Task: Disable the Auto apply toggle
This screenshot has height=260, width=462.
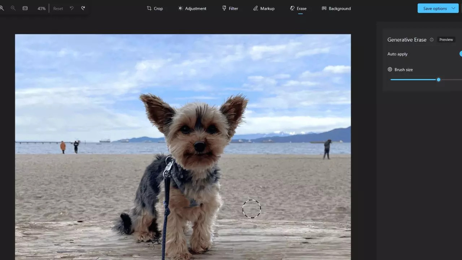Action: tap(461, 54)
